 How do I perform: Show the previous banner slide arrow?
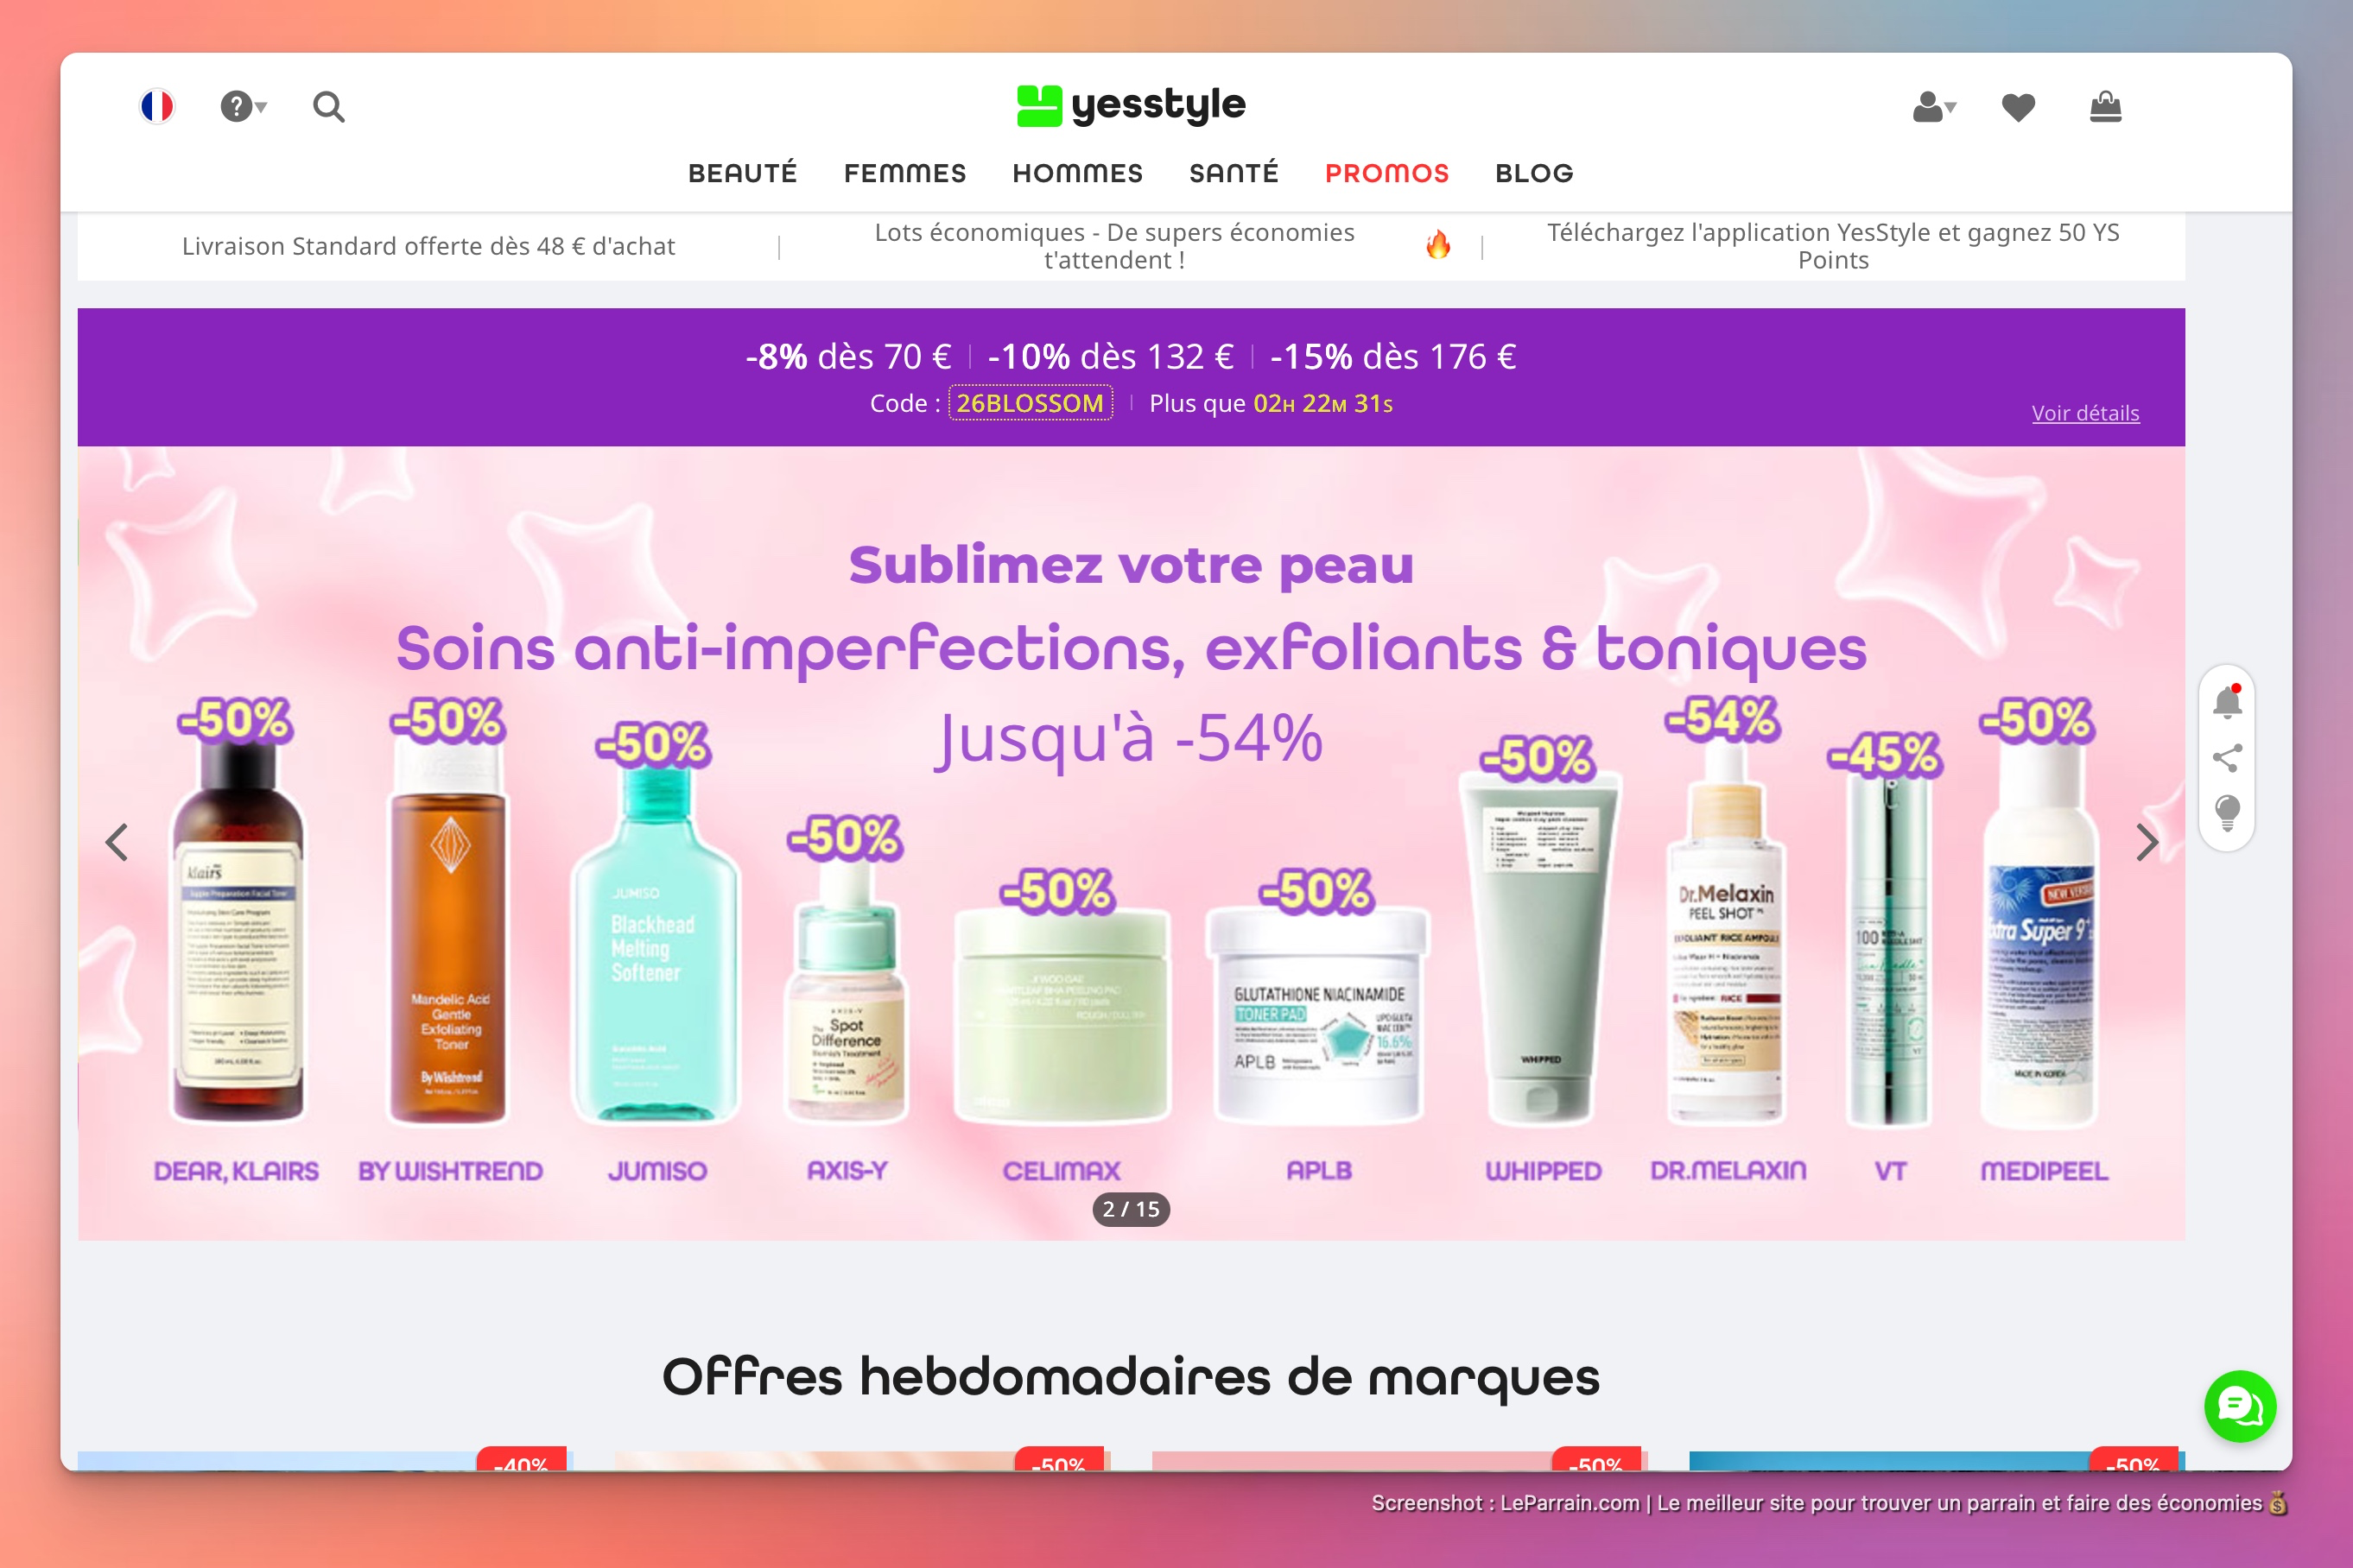pos(117,842)
